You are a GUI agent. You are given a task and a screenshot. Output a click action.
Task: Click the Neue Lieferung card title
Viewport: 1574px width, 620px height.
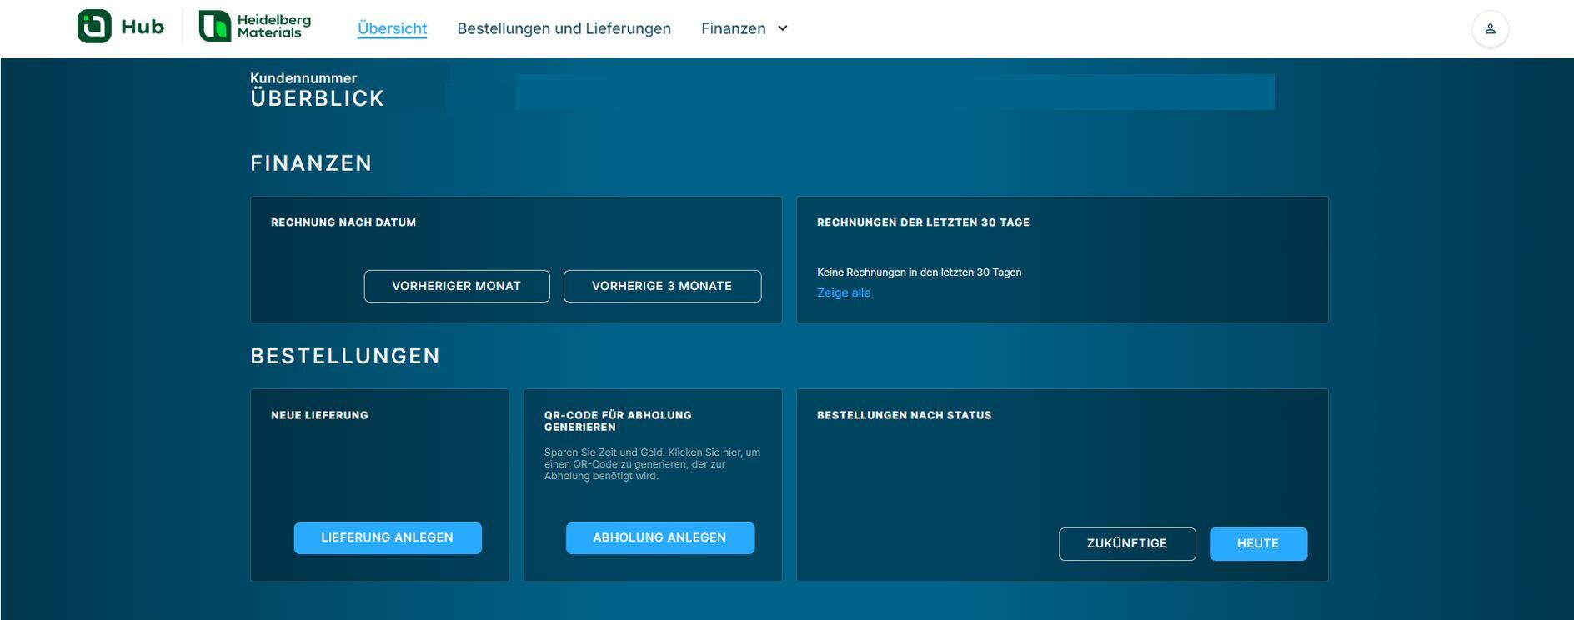click(x=319, y=415)
